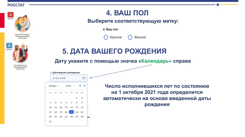The width and height of the screenshot is (245, 137).
Task: Open the 1994 year dropdown
Action: [70, 86]
